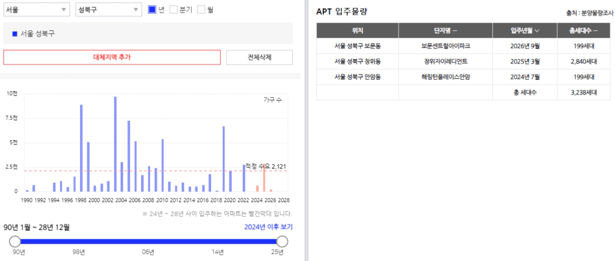Click the 총 세대수 total label cell

(525, 92)
